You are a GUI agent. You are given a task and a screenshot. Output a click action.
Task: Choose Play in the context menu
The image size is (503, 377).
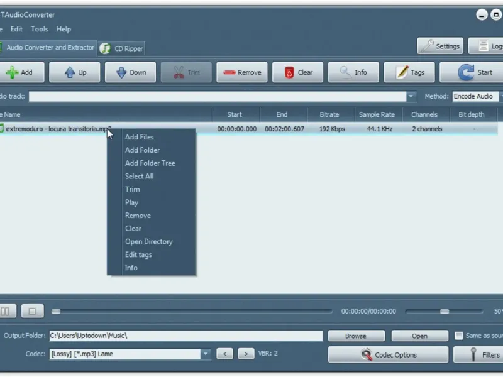click(x=131, y=202)
